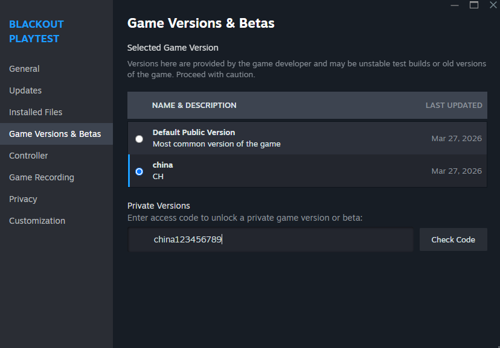500x348 pixels.
Task: Maximize the properties window
Action: (x=474, y=5)
